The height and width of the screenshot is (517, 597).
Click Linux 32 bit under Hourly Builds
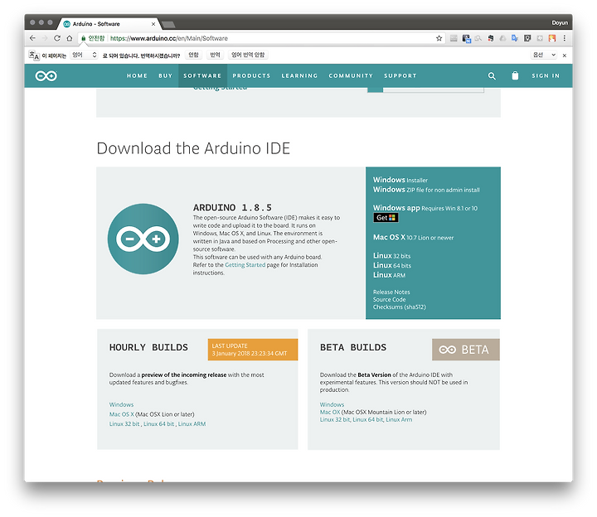click(x=124, y=424)
